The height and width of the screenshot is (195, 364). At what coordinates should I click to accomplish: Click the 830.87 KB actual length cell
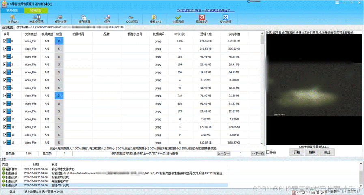pyautogui.click(x=234, y=143)
